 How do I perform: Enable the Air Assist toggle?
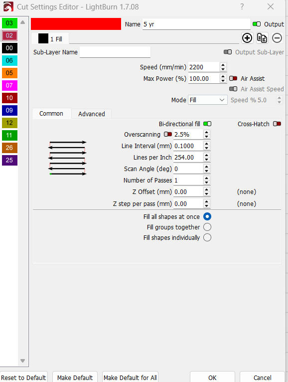tap(233, 78)
